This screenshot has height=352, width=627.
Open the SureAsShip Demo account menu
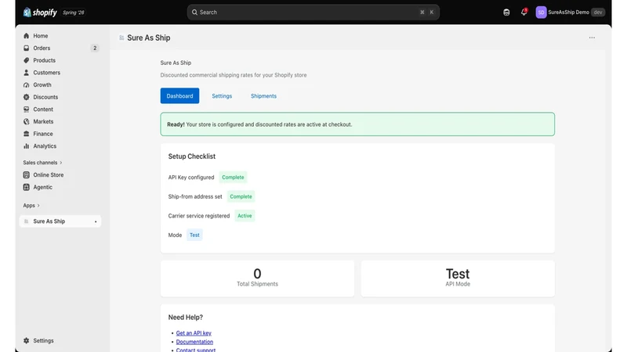tap(570, 13)
